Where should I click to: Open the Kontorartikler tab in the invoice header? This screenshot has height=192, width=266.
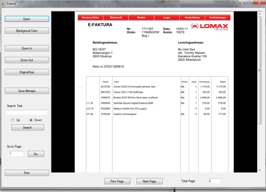[90, 18]
